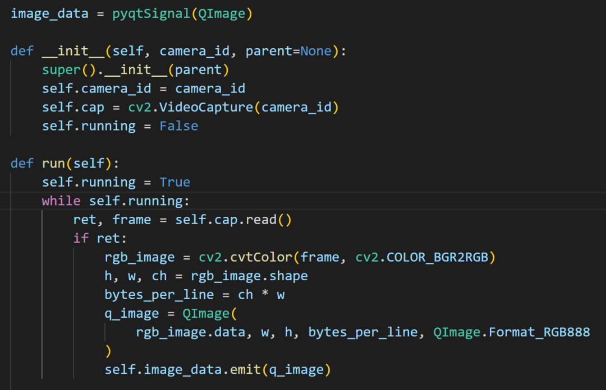Click the camera_id parameter in __init__ signature
Viewport: 606px width, 390px height.
[194, 51]
